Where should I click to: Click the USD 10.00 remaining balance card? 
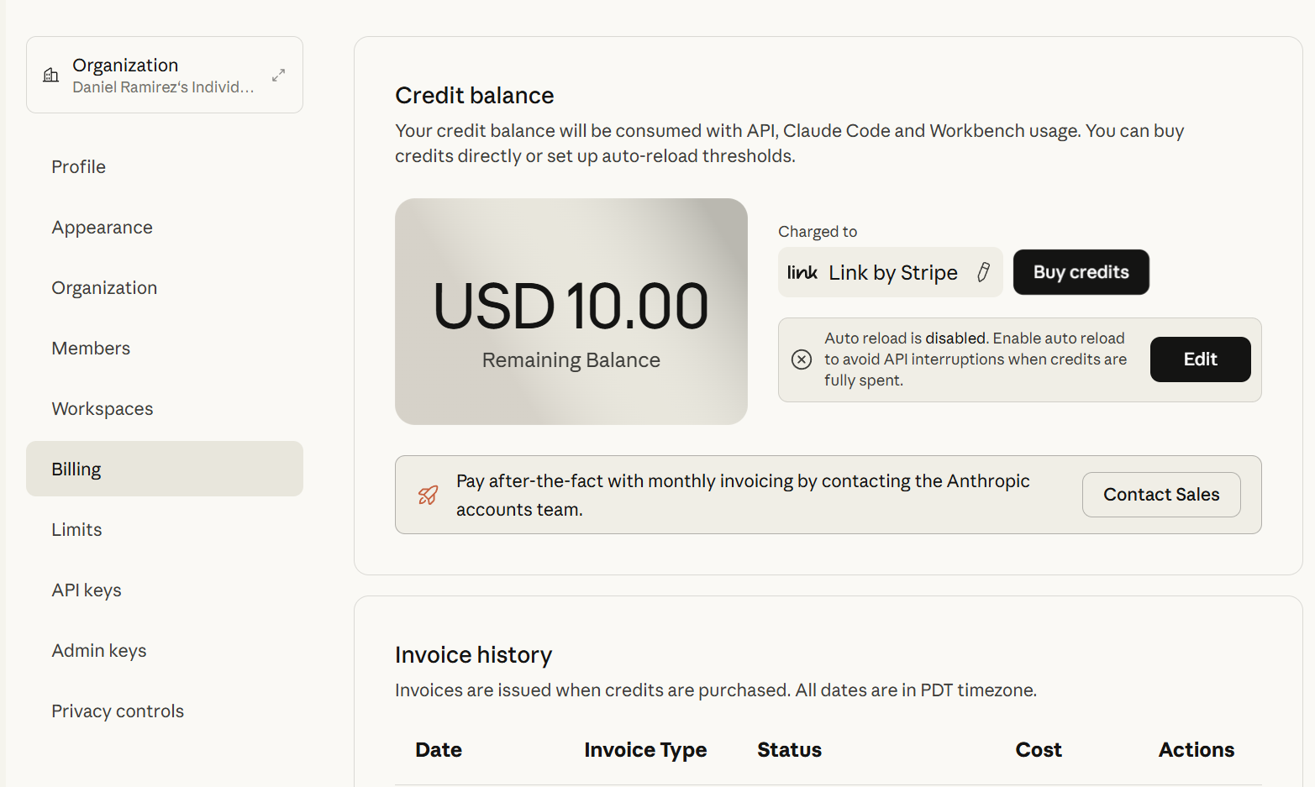click(571, 312)
